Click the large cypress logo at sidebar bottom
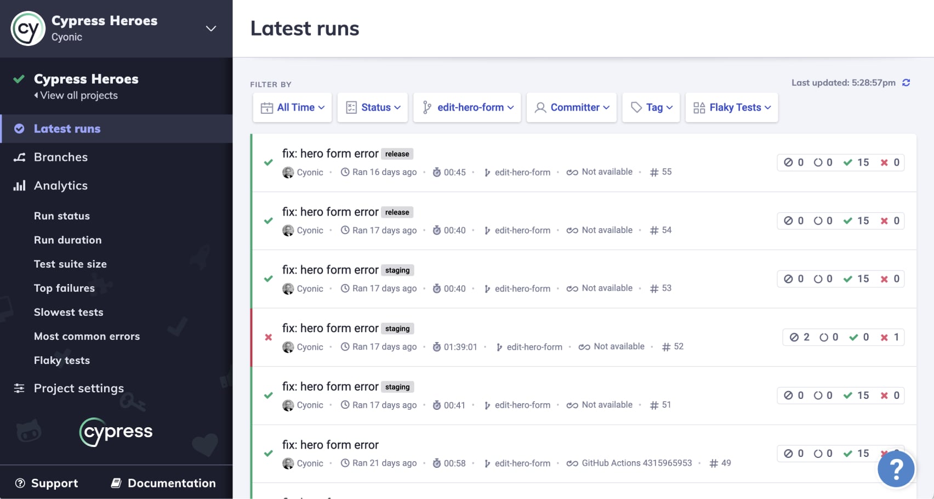The height and width of the screenshot is (499, 934). point(116,432)
